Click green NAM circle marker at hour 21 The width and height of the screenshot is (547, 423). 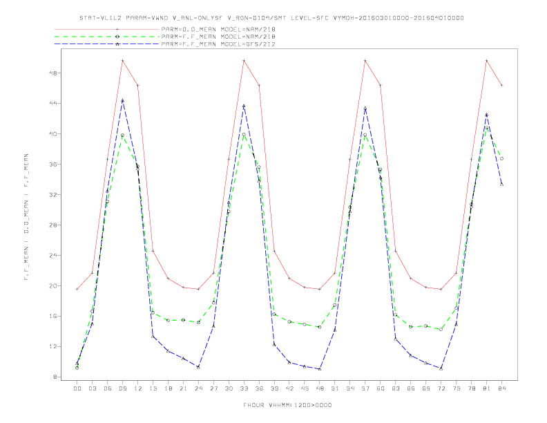pos(183,320)
